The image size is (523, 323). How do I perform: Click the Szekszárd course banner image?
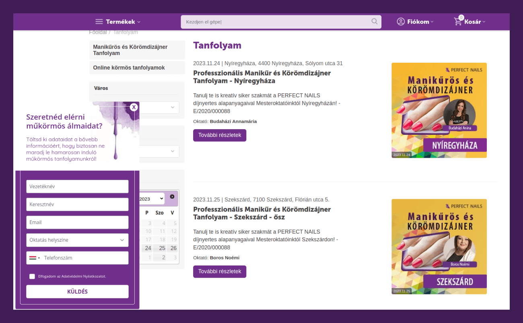click(x=439, y=247)
